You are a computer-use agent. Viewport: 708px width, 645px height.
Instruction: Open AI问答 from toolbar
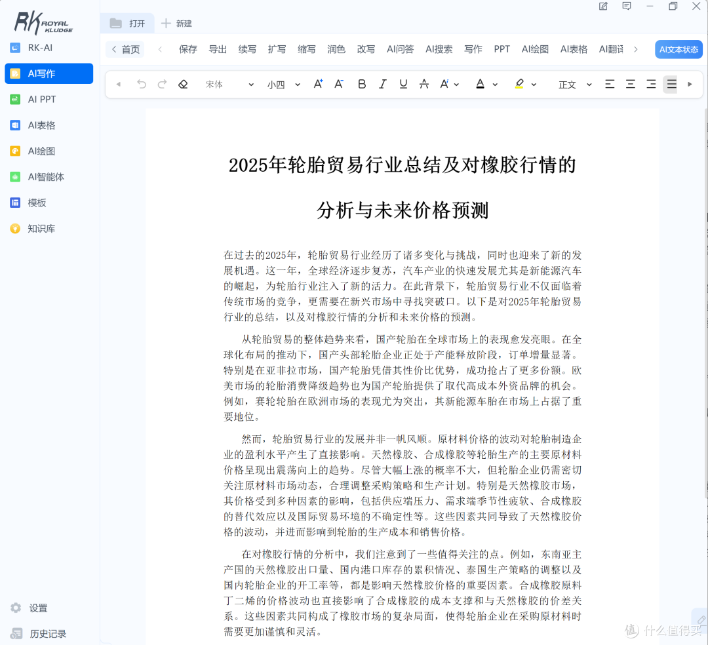(400, 49)
